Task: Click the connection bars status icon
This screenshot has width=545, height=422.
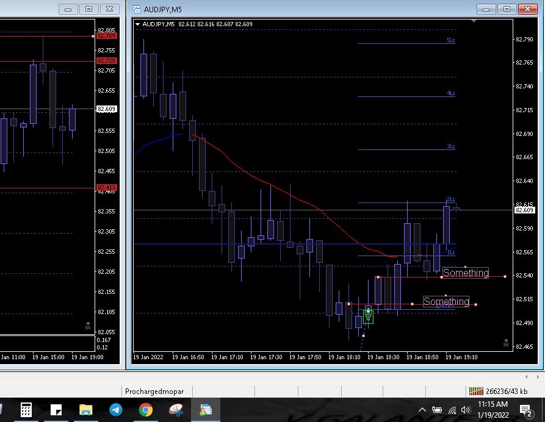Action: click(476, 392)
